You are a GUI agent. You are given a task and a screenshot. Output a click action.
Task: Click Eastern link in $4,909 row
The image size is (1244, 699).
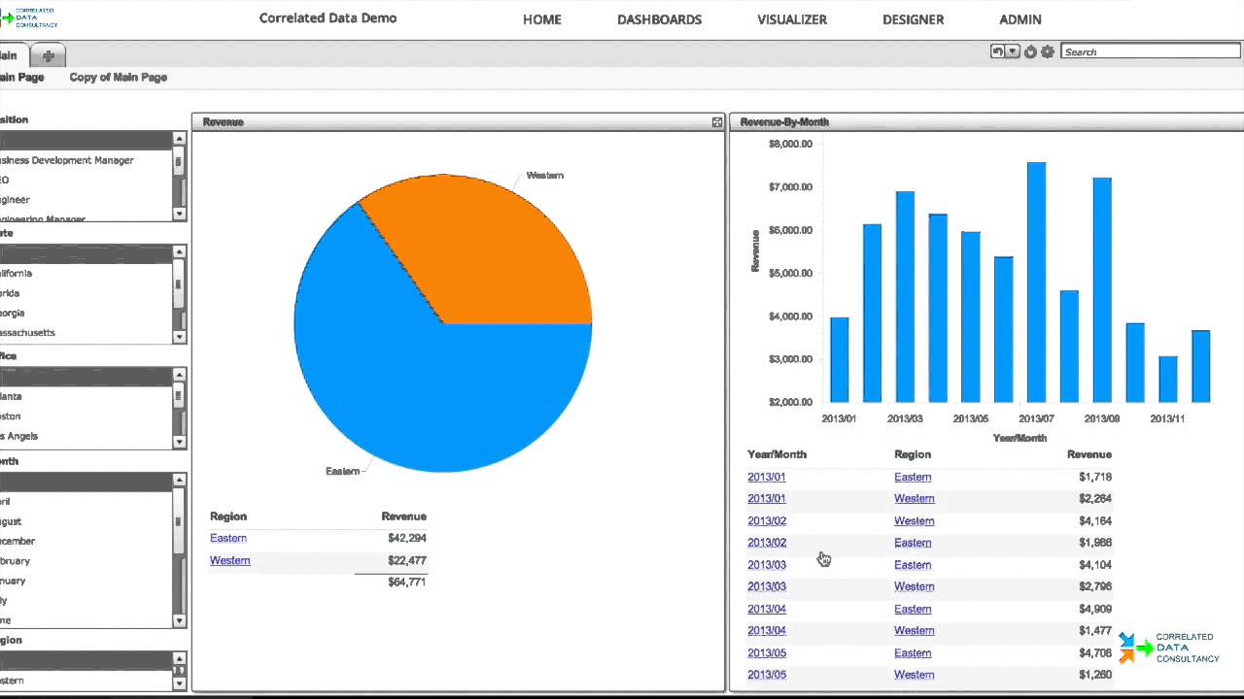913,609
